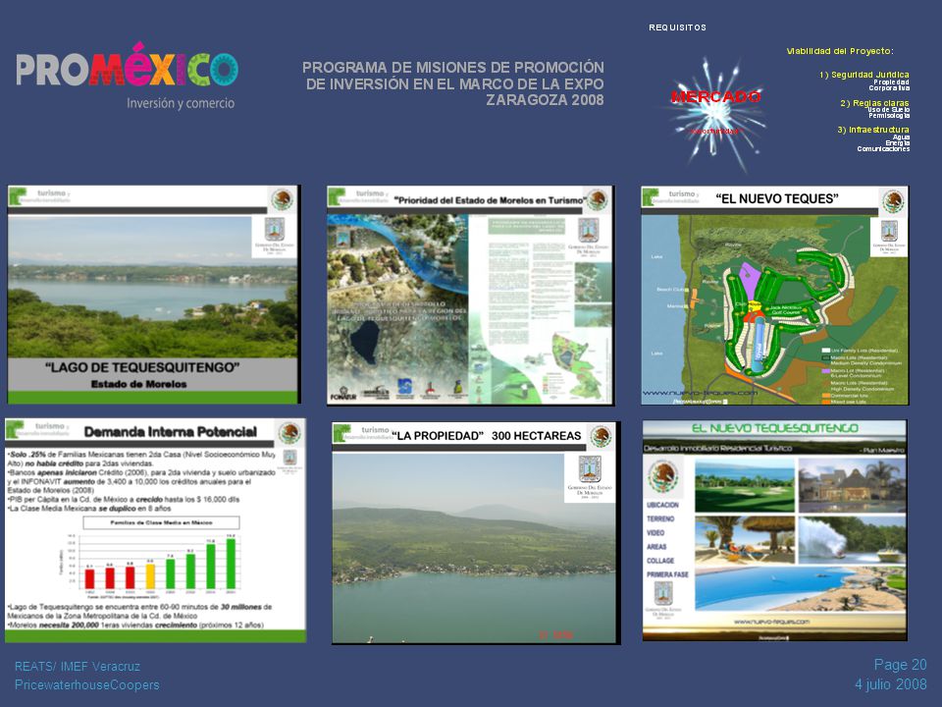942x707 pixels.
Task: Click the 'Page 20' footer label
Action: tap(901, 665)
